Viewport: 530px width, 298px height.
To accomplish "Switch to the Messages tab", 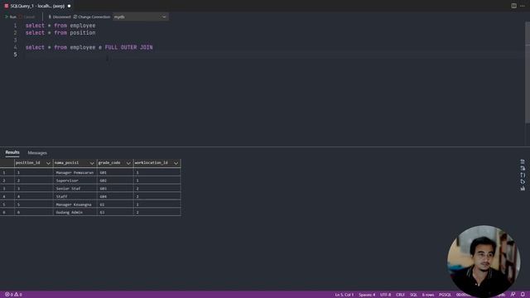I will 37,152.
